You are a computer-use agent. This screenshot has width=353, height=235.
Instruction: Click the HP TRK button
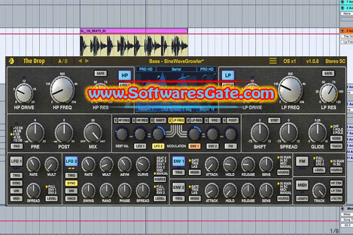click(336, 183)
